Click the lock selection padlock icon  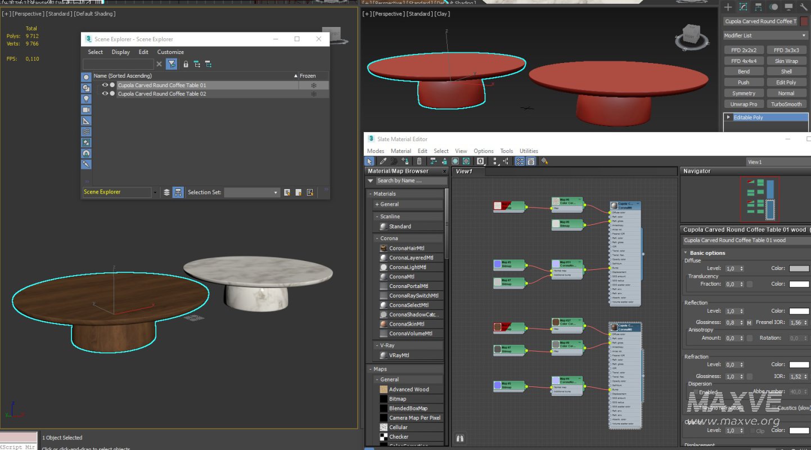point(186,64)
